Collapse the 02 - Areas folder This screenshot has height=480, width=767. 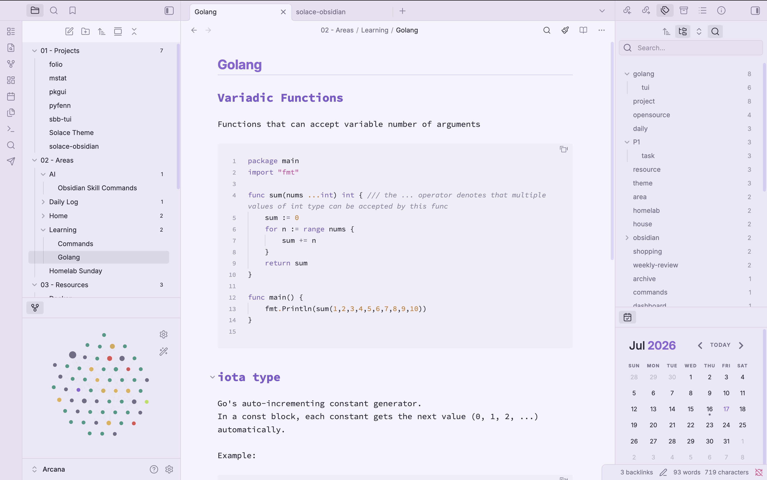tap(34, 160)
